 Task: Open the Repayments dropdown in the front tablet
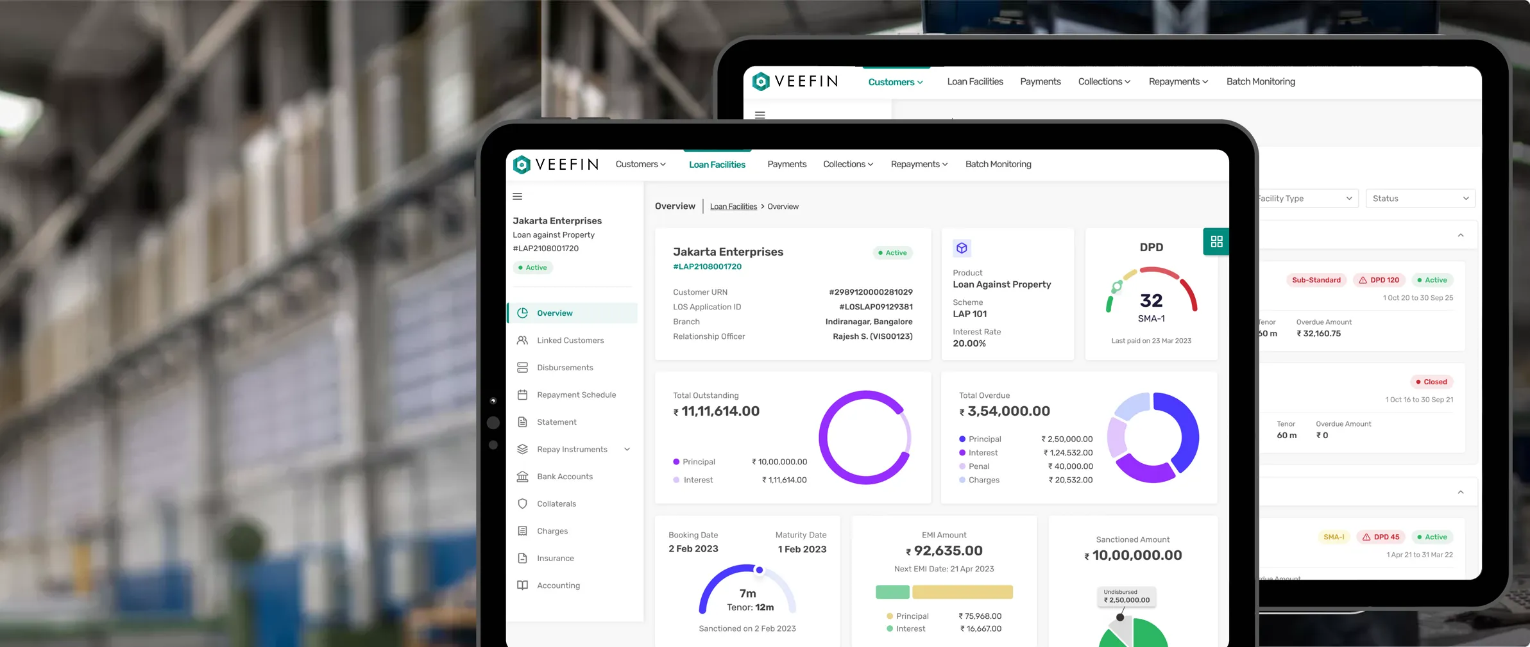[919, 165]
